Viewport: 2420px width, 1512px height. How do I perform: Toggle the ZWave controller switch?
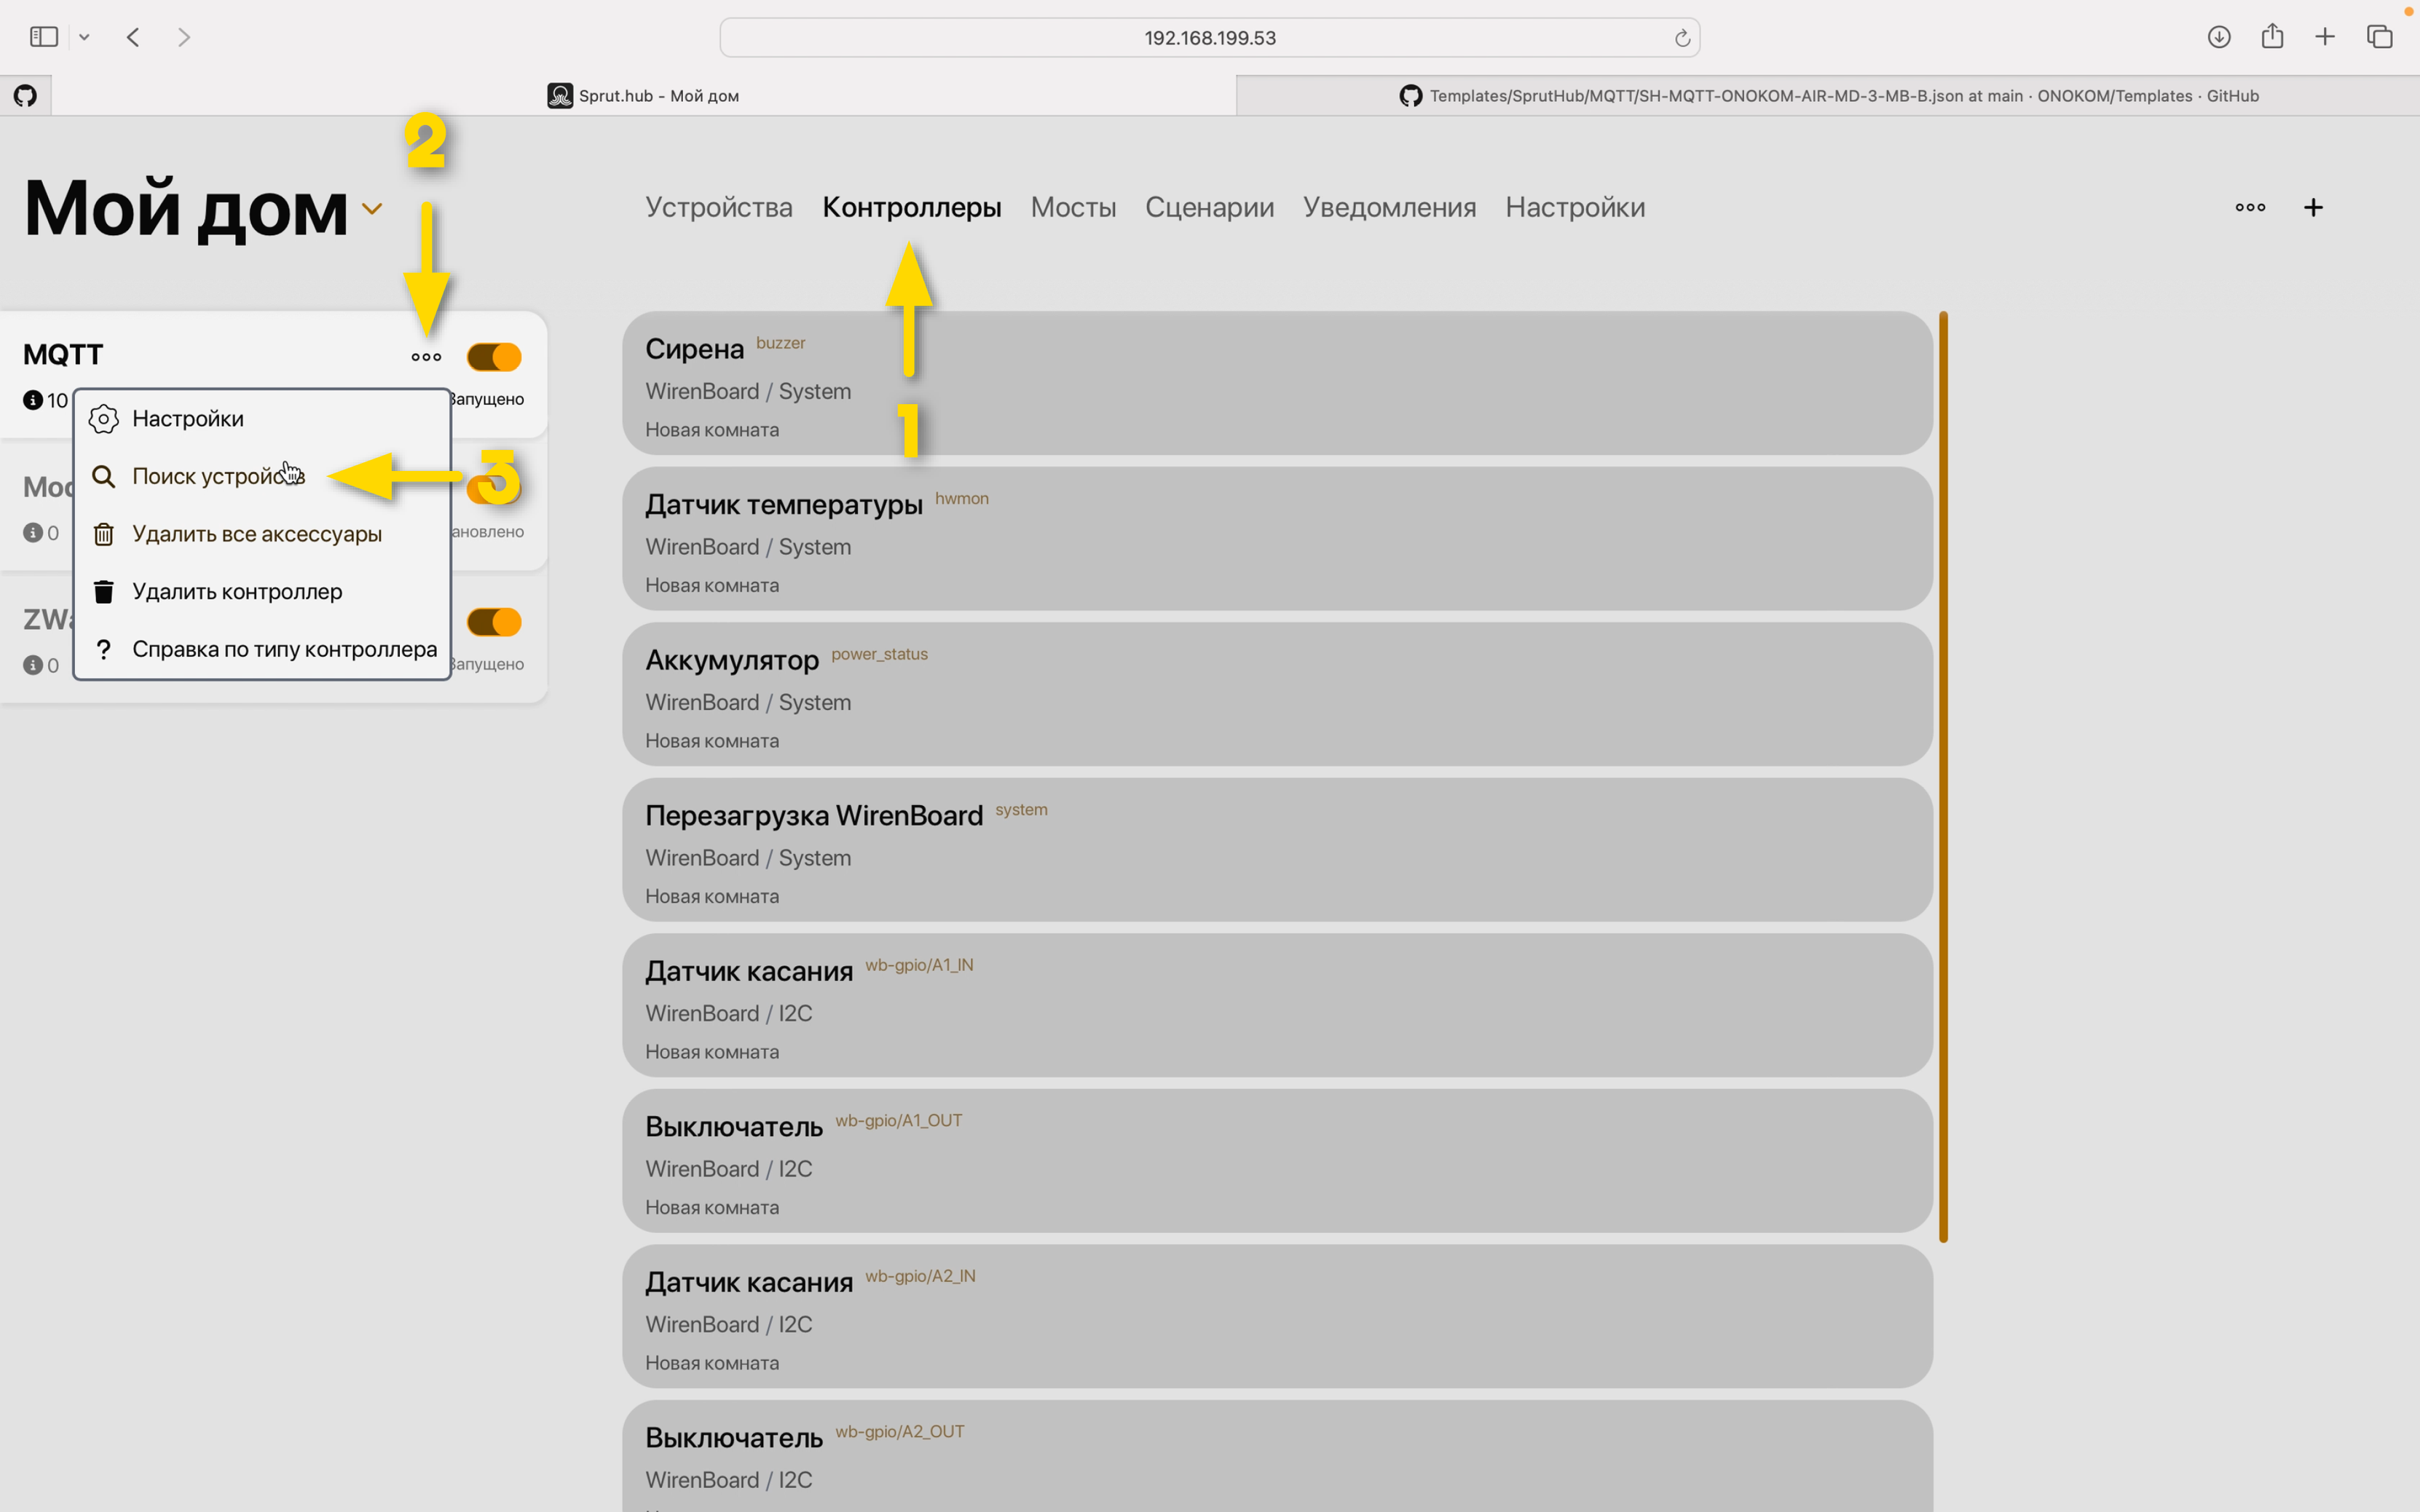click(494, 622)
